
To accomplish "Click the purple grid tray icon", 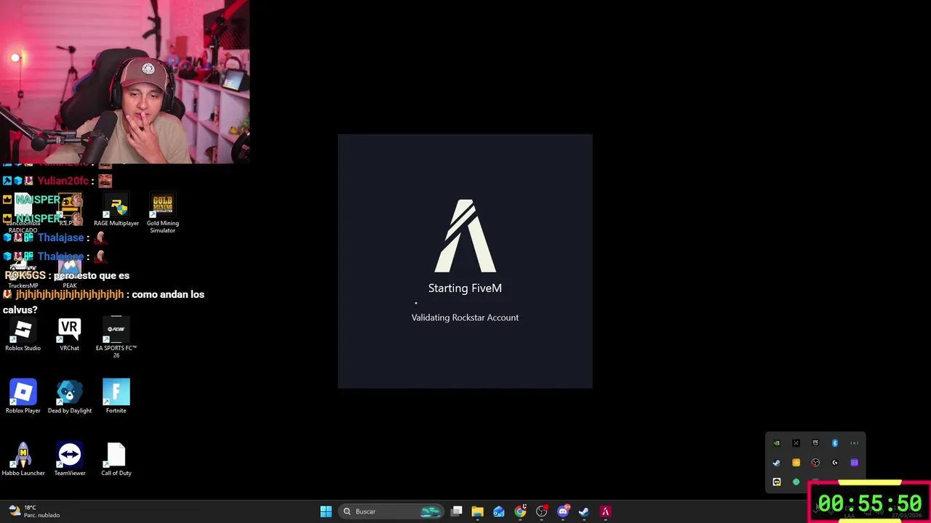I will [x=855, y=463].
